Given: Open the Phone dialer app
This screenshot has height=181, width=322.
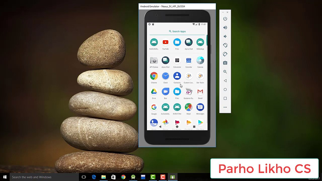Looking at the screenshot, I should [x=154, y=122].
